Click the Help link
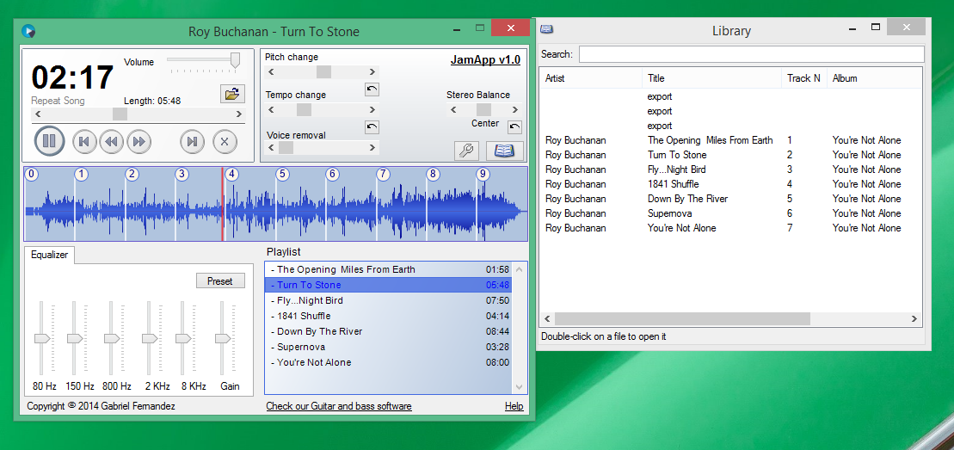This screenshot has height=450, width=954. [514, 406]
